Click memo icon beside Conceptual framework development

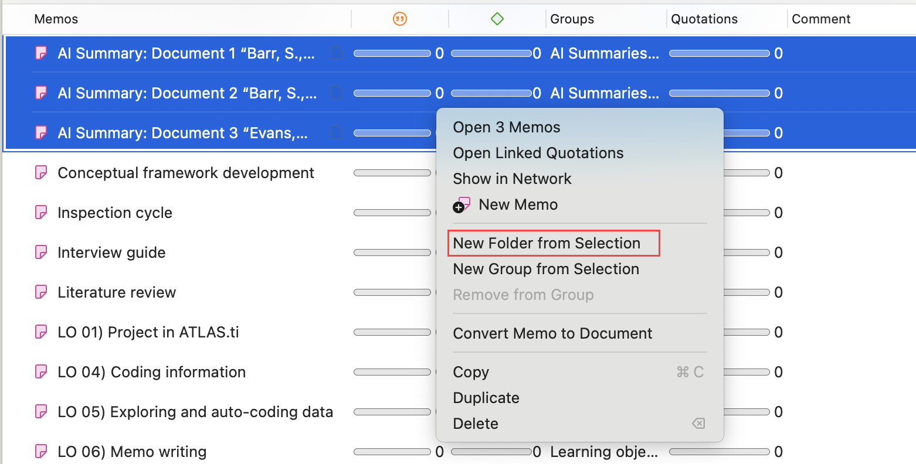click(x=41, y=173)
